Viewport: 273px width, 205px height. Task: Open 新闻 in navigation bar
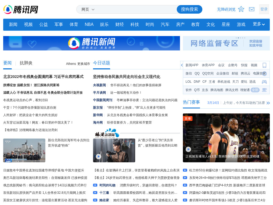coord(13,24)
